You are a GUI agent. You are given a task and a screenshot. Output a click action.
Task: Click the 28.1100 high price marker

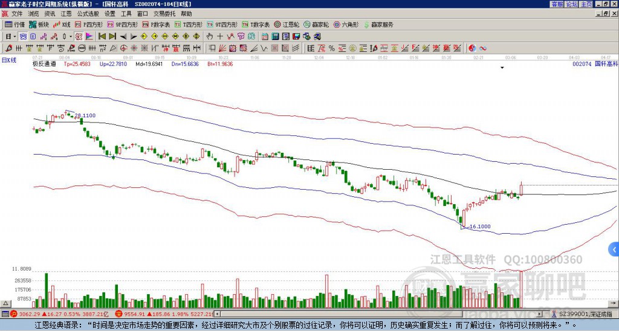click(85, 115)
